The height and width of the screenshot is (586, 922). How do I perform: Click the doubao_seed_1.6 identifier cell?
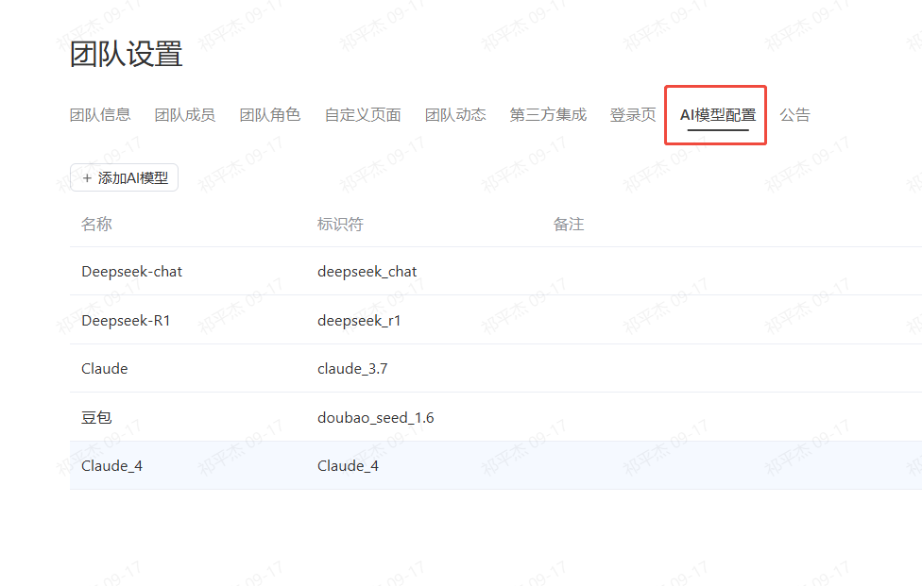point(376,417)
